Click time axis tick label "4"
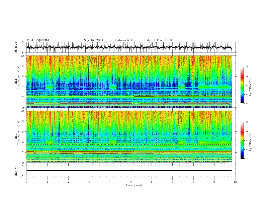Screen dimensions: 265x204 tap(110, 182)
